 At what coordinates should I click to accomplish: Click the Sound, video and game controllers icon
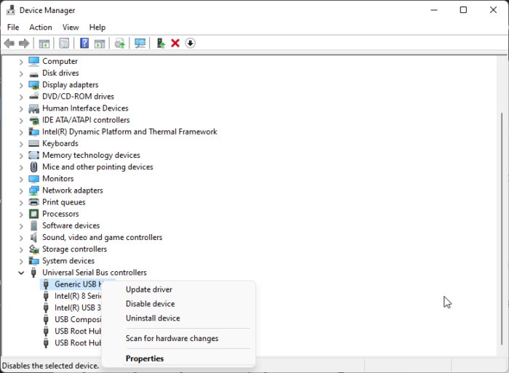pyautogui.click(x=33, y=237)
